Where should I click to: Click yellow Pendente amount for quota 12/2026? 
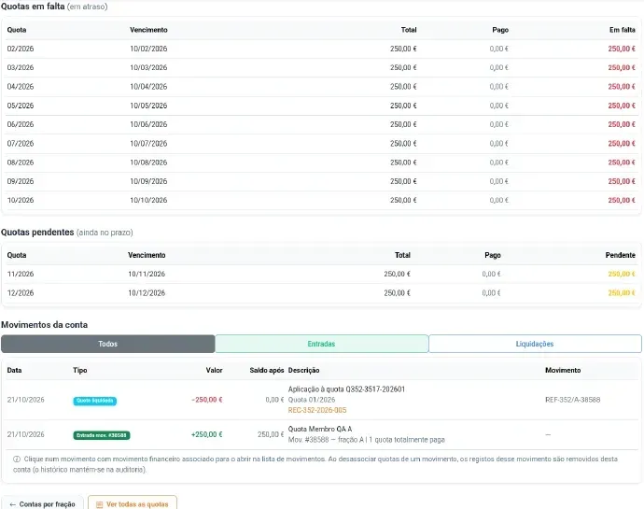pos(622,293)
